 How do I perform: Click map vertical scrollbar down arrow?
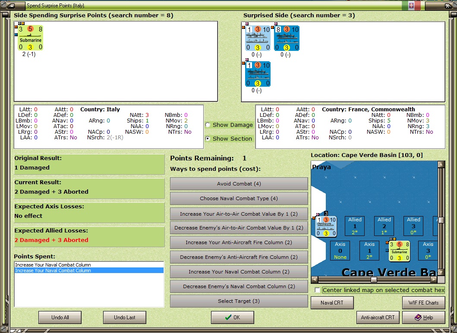click(x=441, y=273)
